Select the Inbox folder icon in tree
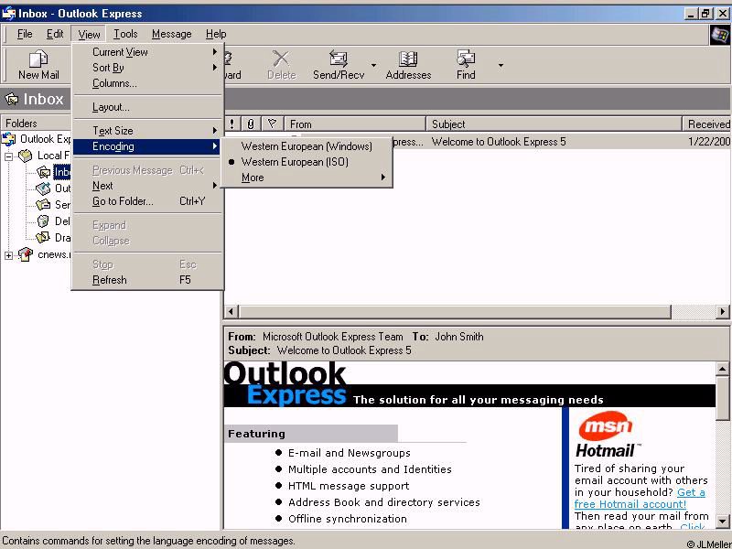The image size is (732, 549). point(43,172)
